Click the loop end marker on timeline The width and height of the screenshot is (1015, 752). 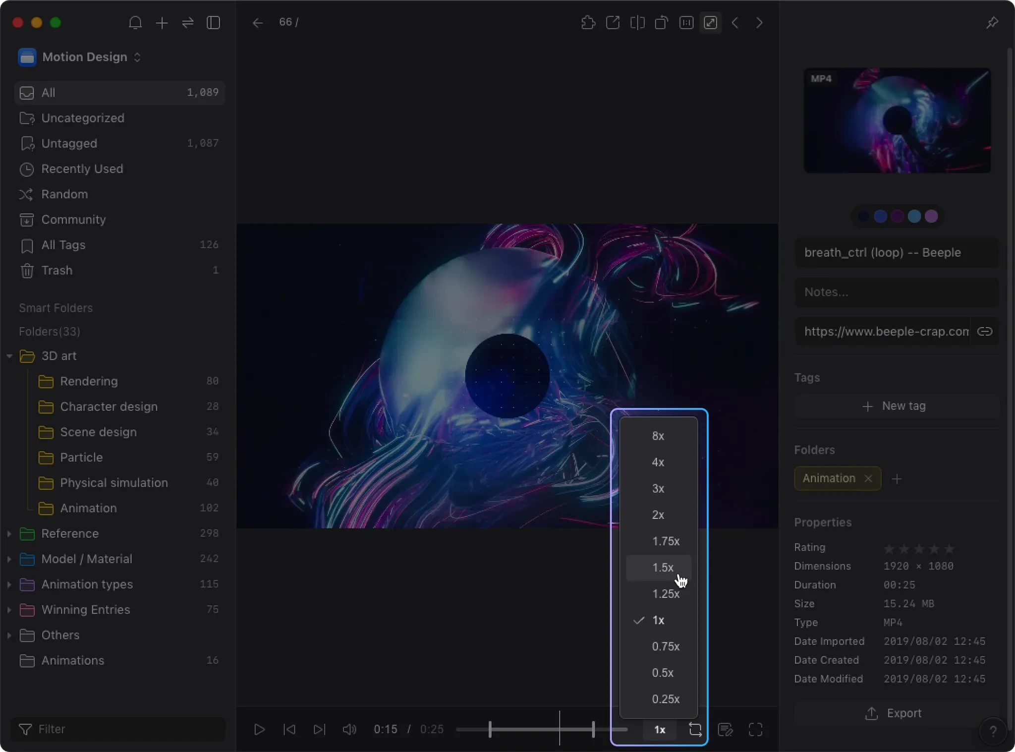pos(593,729)
